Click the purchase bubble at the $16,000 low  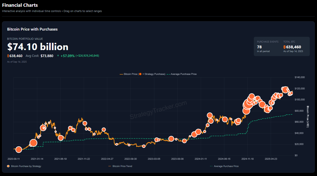pos(144,146)
